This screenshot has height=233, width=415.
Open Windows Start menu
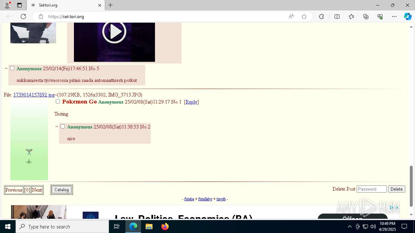8,227
